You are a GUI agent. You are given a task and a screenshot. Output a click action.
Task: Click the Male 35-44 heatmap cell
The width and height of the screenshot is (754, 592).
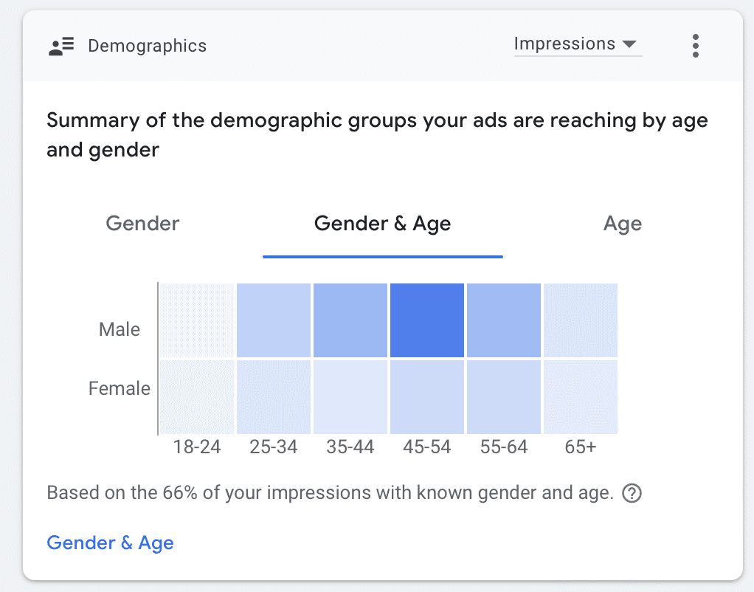click(x=350, y=320)
